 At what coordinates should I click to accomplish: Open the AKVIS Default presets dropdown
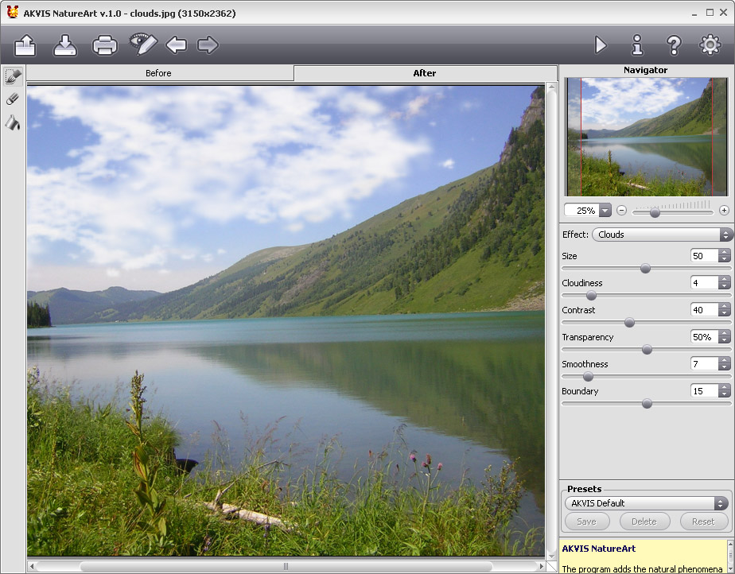[646, 503]
